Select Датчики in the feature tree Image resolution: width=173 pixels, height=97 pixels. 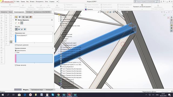point(65,23)
